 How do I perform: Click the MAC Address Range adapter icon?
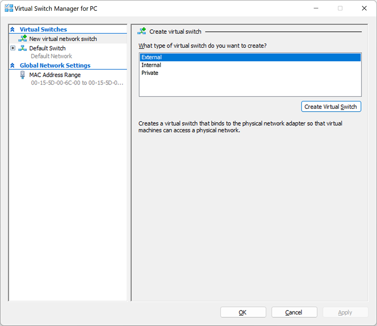point(22,75)
